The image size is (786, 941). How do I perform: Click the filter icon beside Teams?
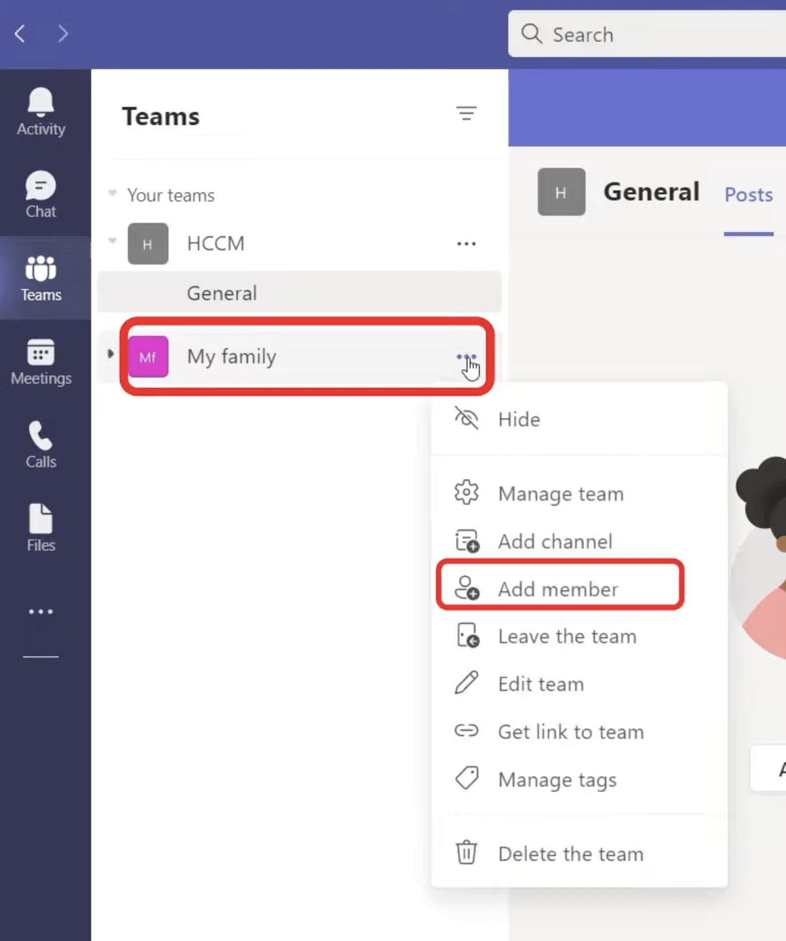pos(466,113)
